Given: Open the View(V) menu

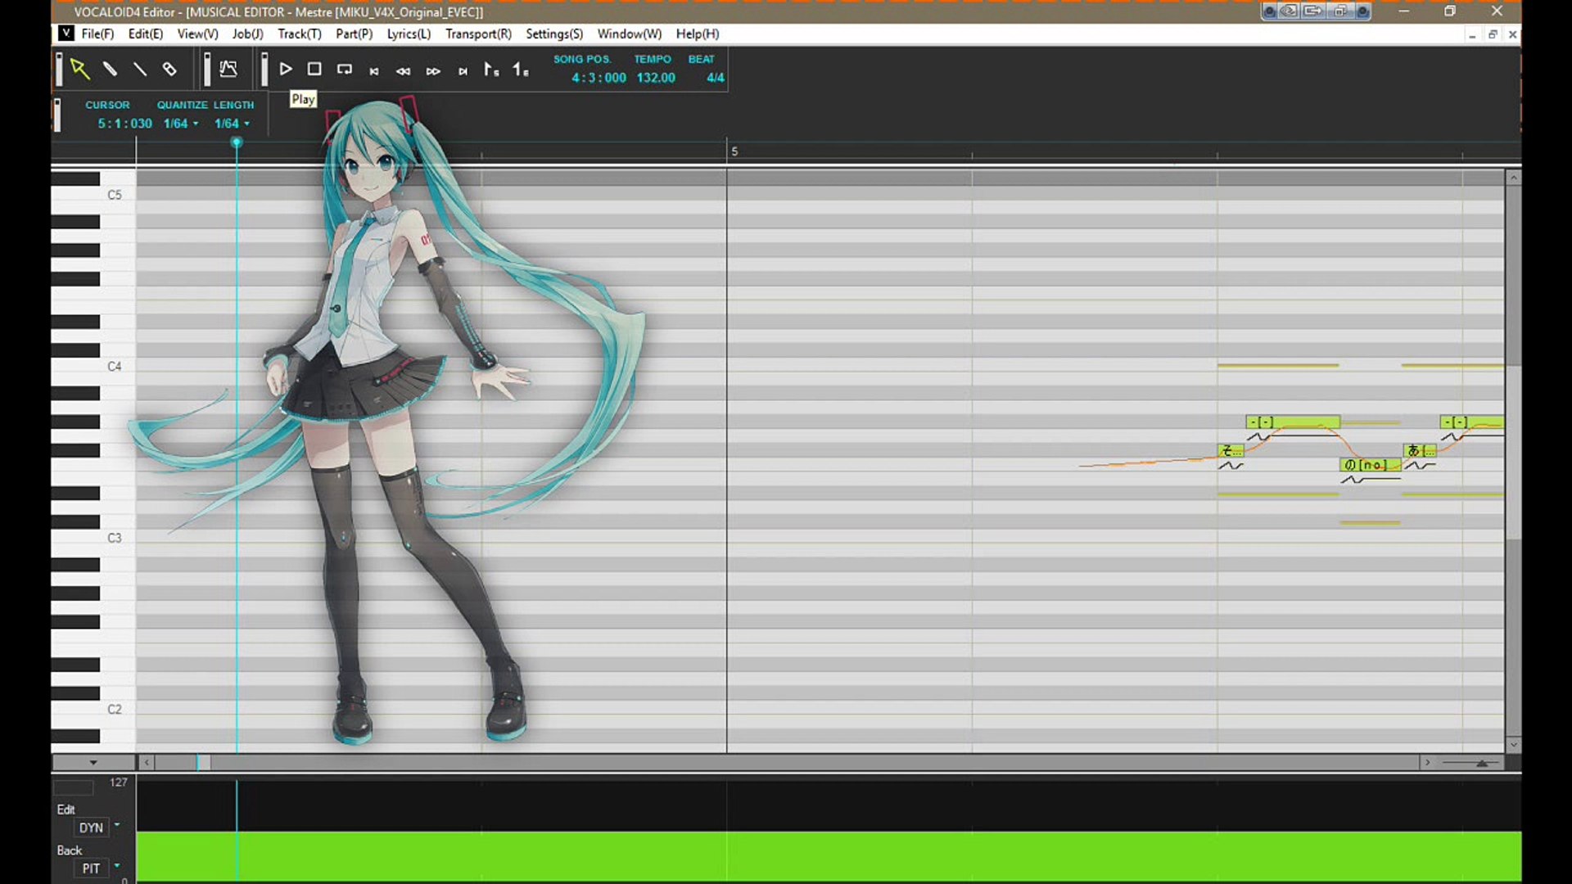Looking at the screenshot, I should (197, 34).
